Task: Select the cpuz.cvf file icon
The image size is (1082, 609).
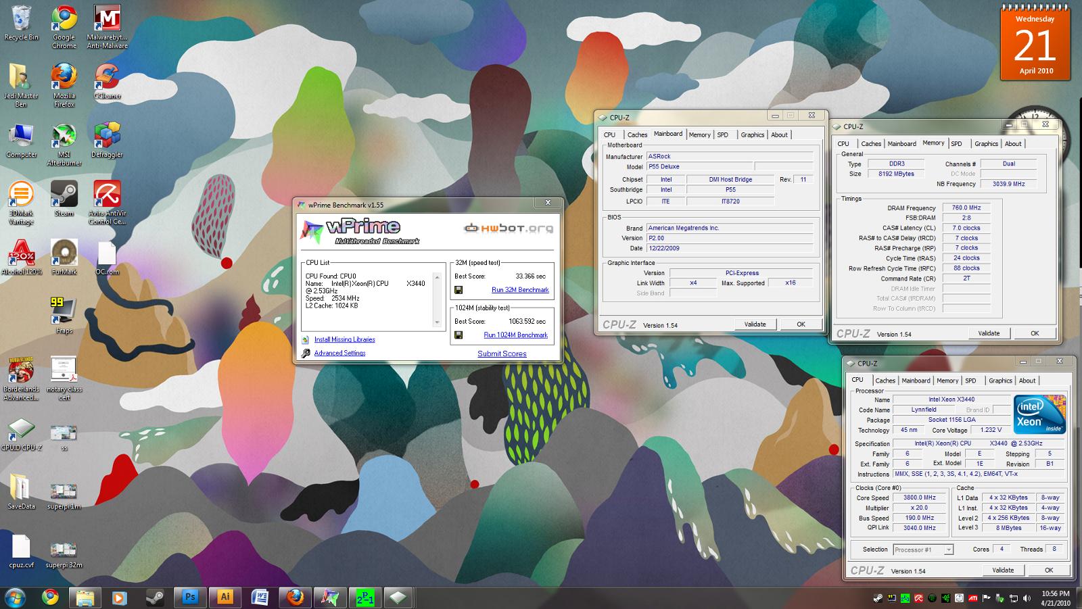Action: 22,551
